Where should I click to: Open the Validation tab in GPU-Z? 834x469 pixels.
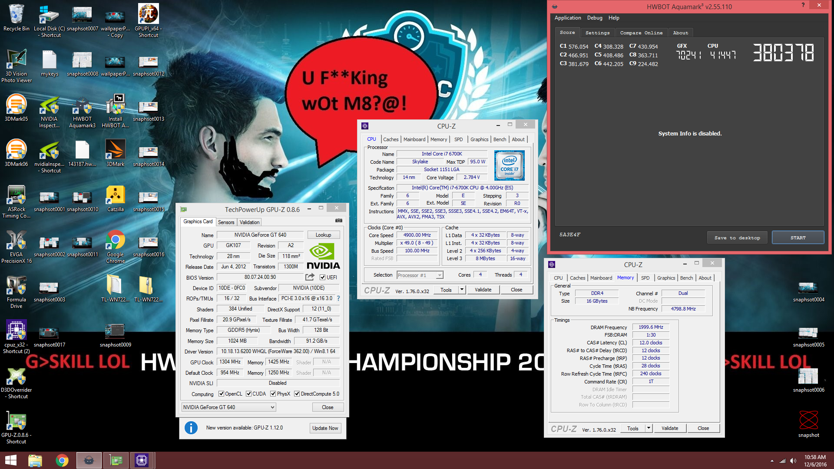pos(249,222)
